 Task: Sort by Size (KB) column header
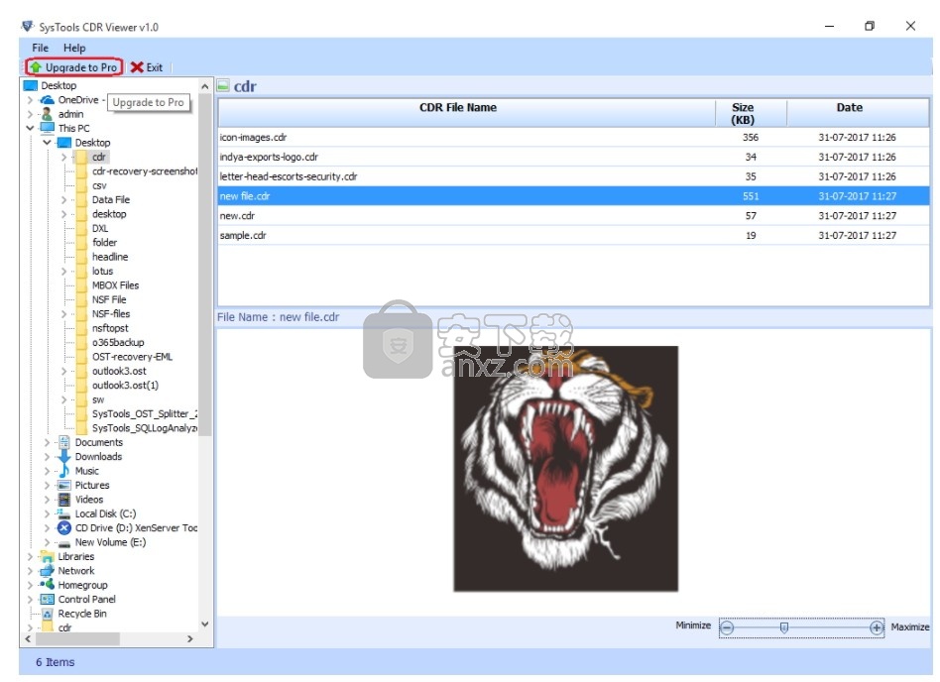(x=752, y=113)
